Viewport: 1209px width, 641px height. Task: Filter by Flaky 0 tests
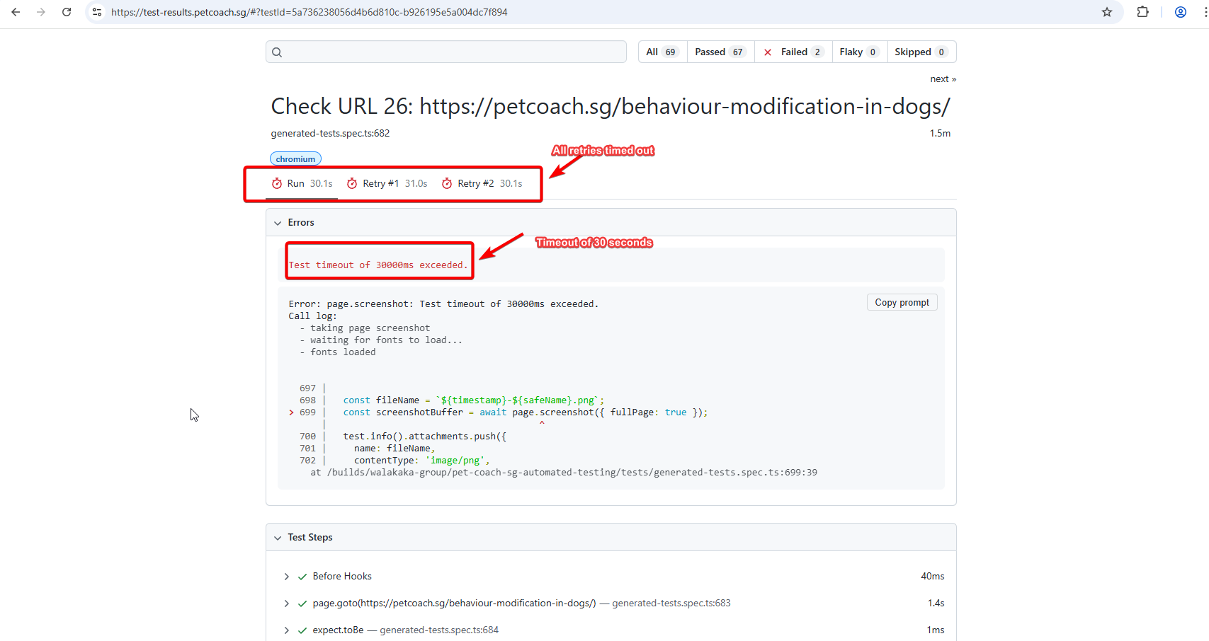coord(859,52)
